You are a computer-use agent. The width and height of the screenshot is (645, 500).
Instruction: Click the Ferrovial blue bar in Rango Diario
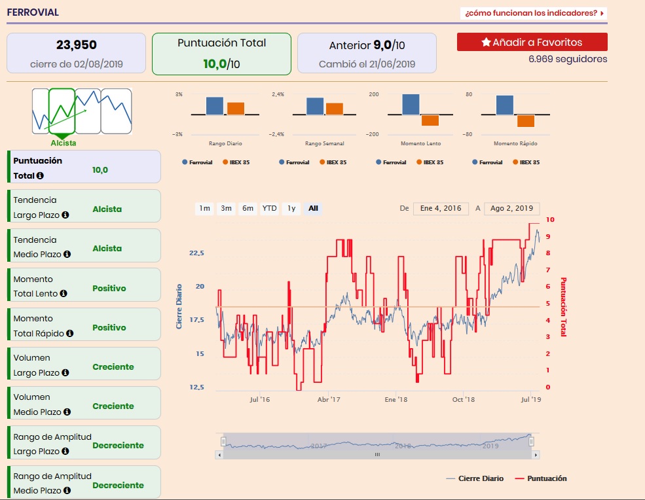pos(215,105)
